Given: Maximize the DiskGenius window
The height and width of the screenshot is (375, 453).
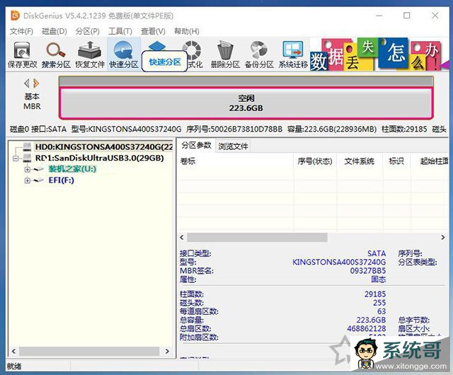Looking at the screenshot, I should 407,16.
